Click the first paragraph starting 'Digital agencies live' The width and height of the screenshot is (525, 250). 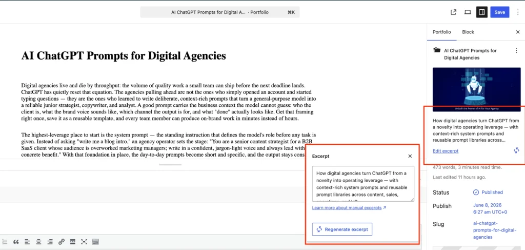[168, 102]
